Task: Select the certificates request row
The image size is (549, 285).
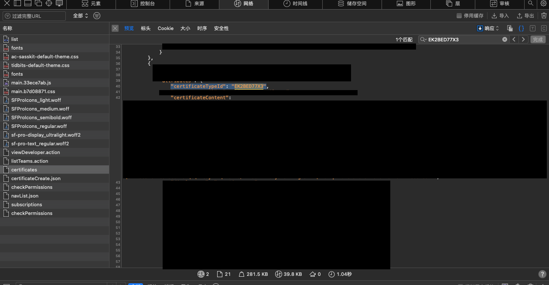Action: (55, 170)
